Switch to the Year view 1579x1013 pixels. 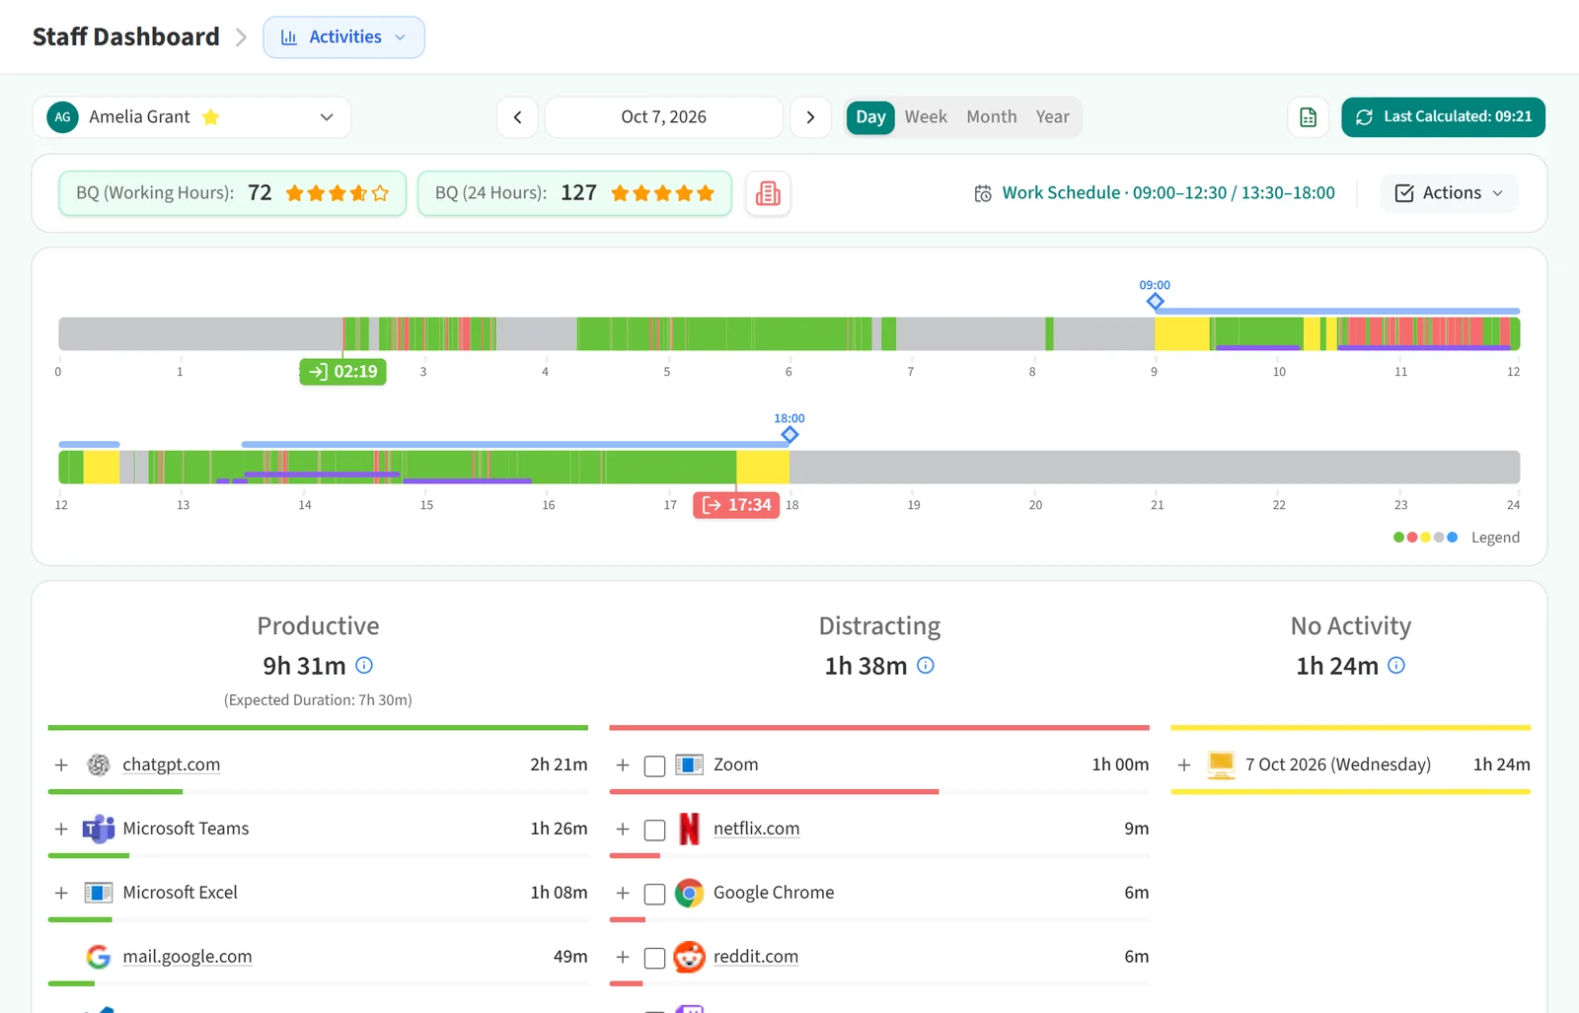pyautogui.click(x=1053, y=117)
